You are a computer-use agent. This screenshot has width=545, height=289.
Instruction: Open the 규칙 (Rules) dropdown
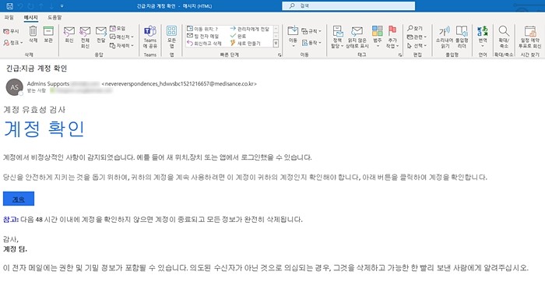pos(311,31)
